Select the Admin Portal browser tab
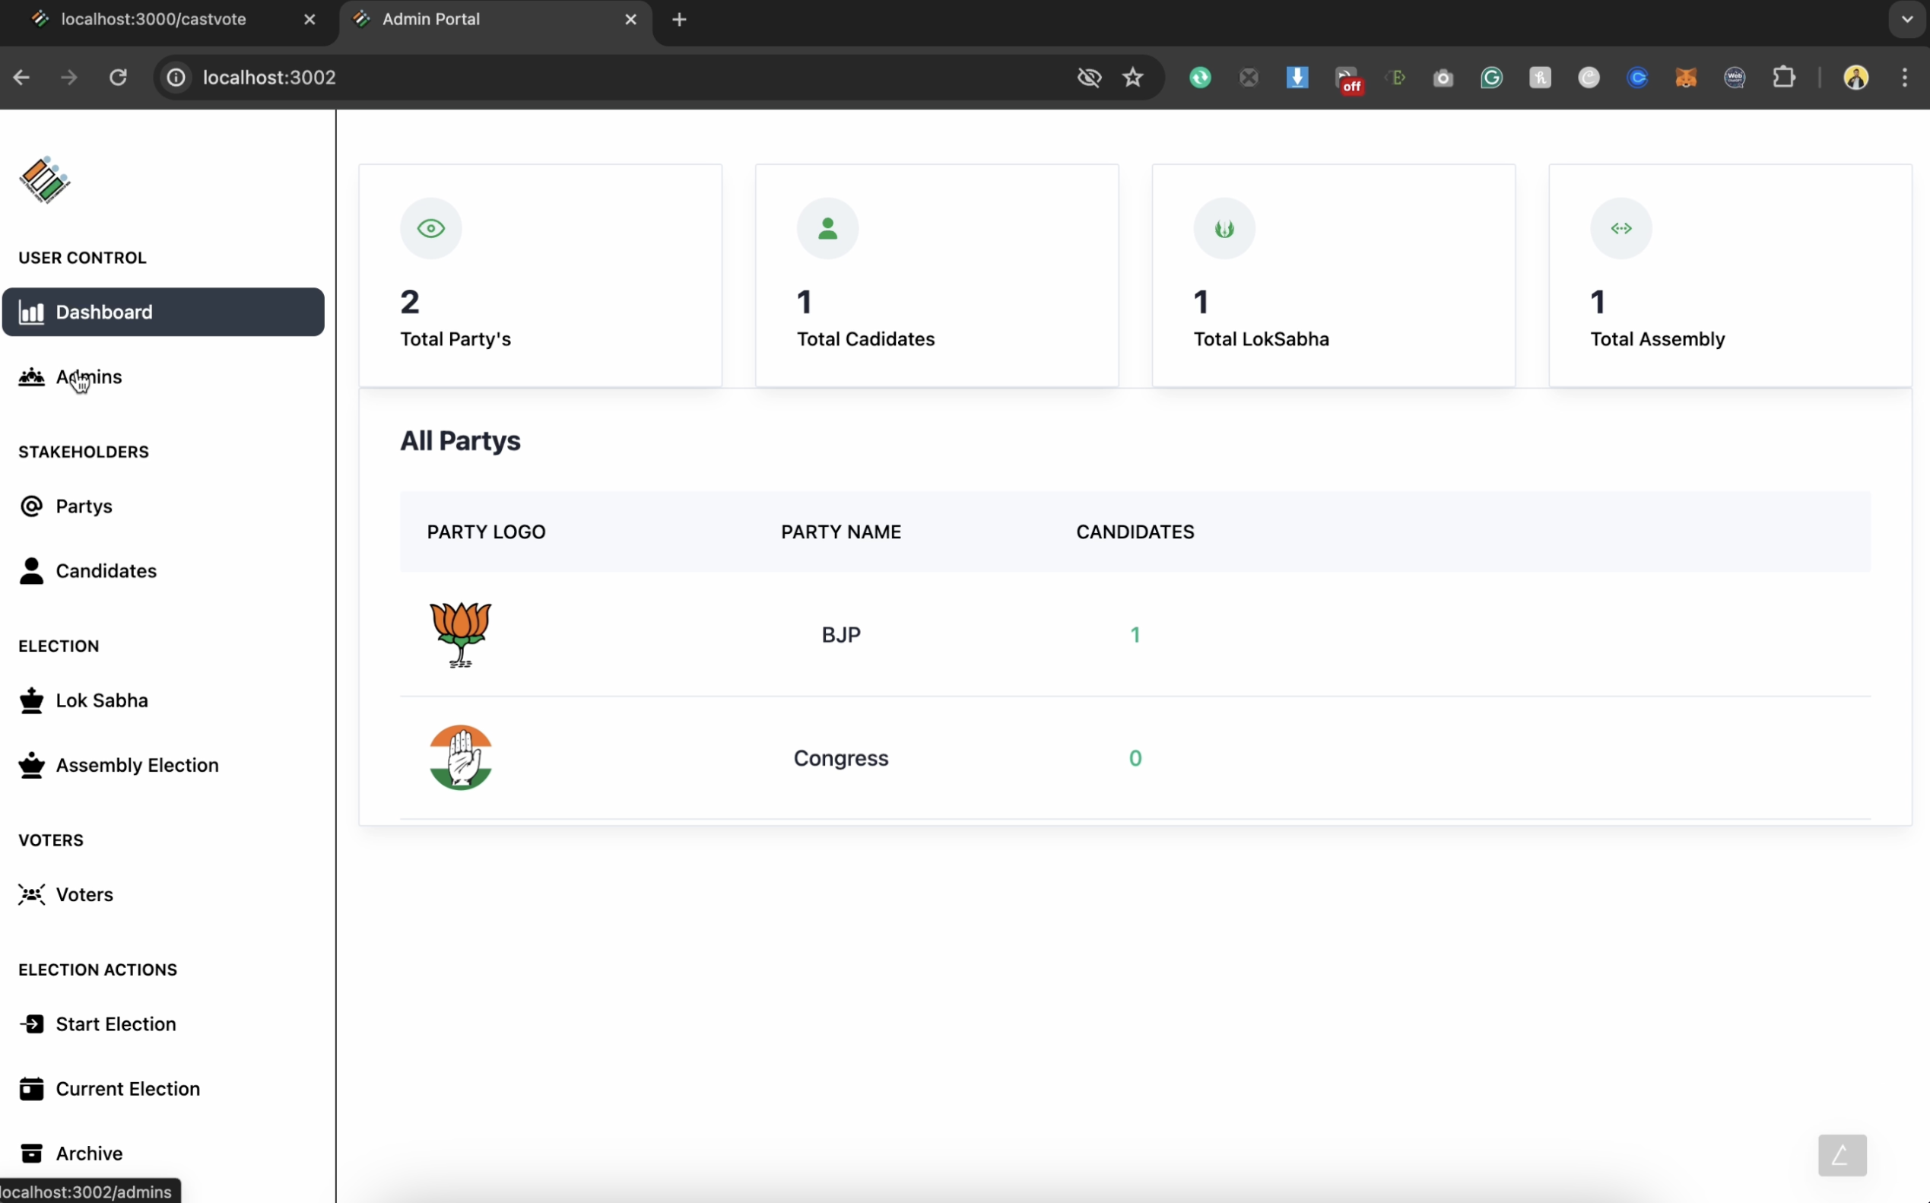This screenshot has height=1203, width=1930. click(x=494, y=20)
